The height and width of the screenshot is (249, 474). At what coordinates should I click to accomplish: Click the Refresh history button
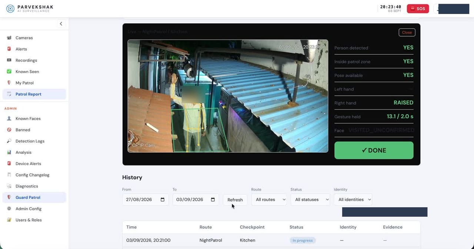[x=235, y=199]
